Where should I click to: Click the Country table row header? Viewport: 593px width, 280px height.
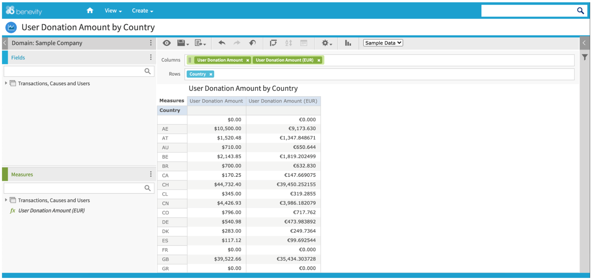pyautogui.click(x=172, y=110)
